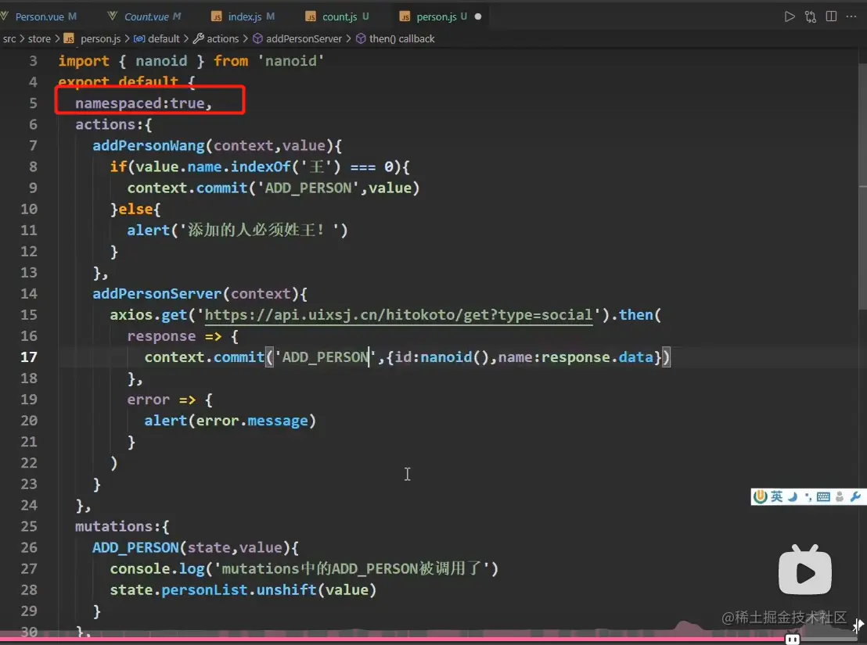Toggle the 英 English/Chinese input mode
The image size is (867, 645).
coord(777,496)
